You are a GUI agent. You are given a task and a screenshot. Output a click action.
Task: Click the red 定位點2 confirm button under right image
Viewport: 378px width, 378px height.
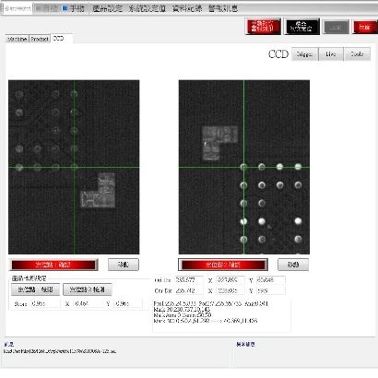point(223,265)
